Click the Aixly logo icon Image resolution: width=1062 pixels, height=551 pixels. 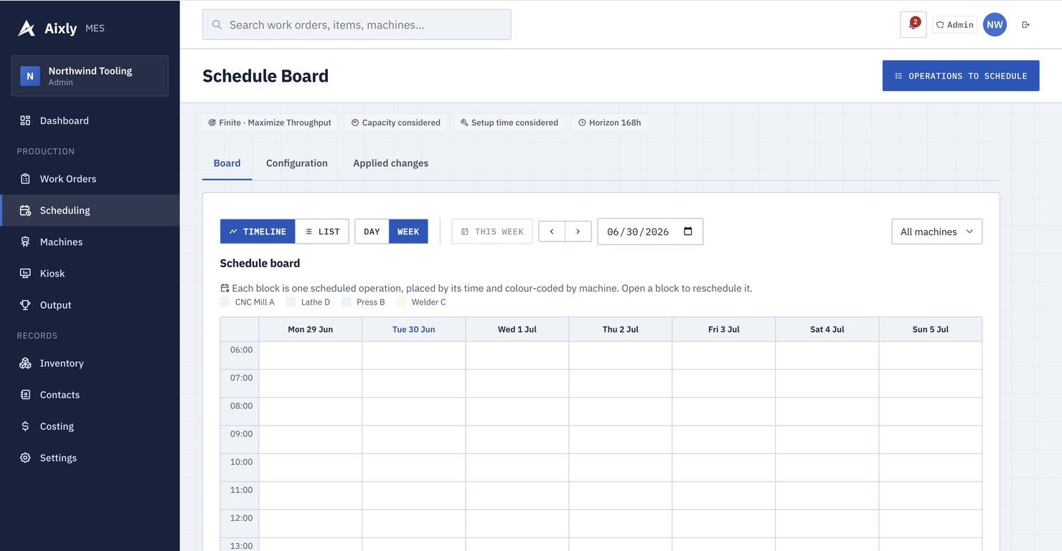click(27, 28)
